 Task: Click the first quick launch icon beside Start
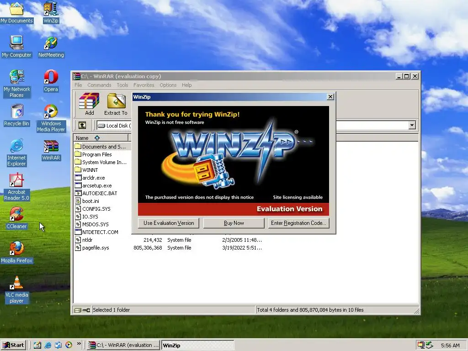point(37,345)
